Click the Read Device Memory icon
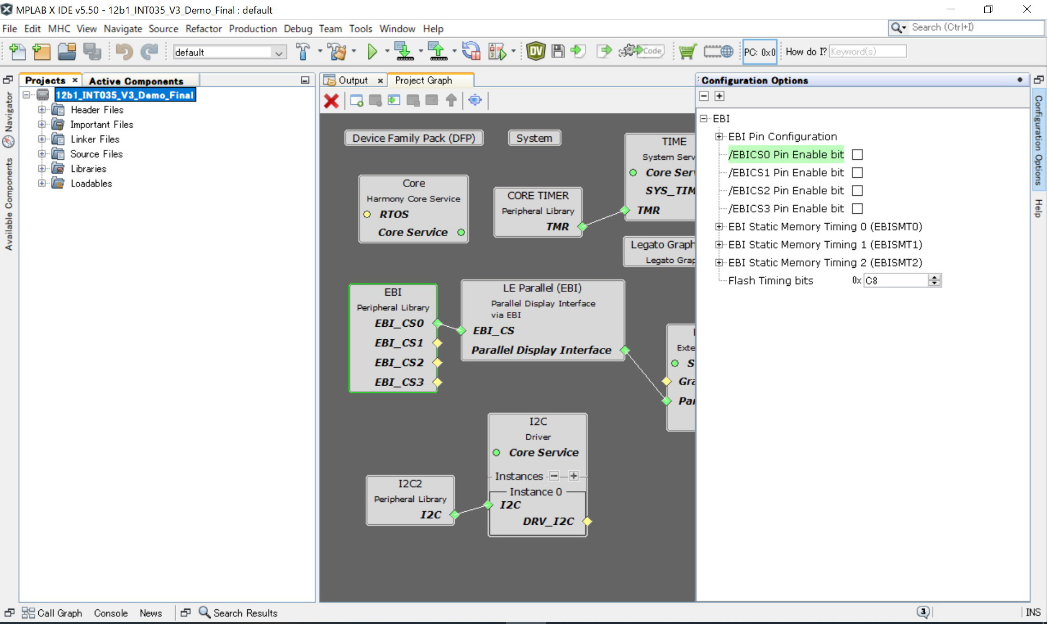The image size is (1047, 624). coord(437,52)
